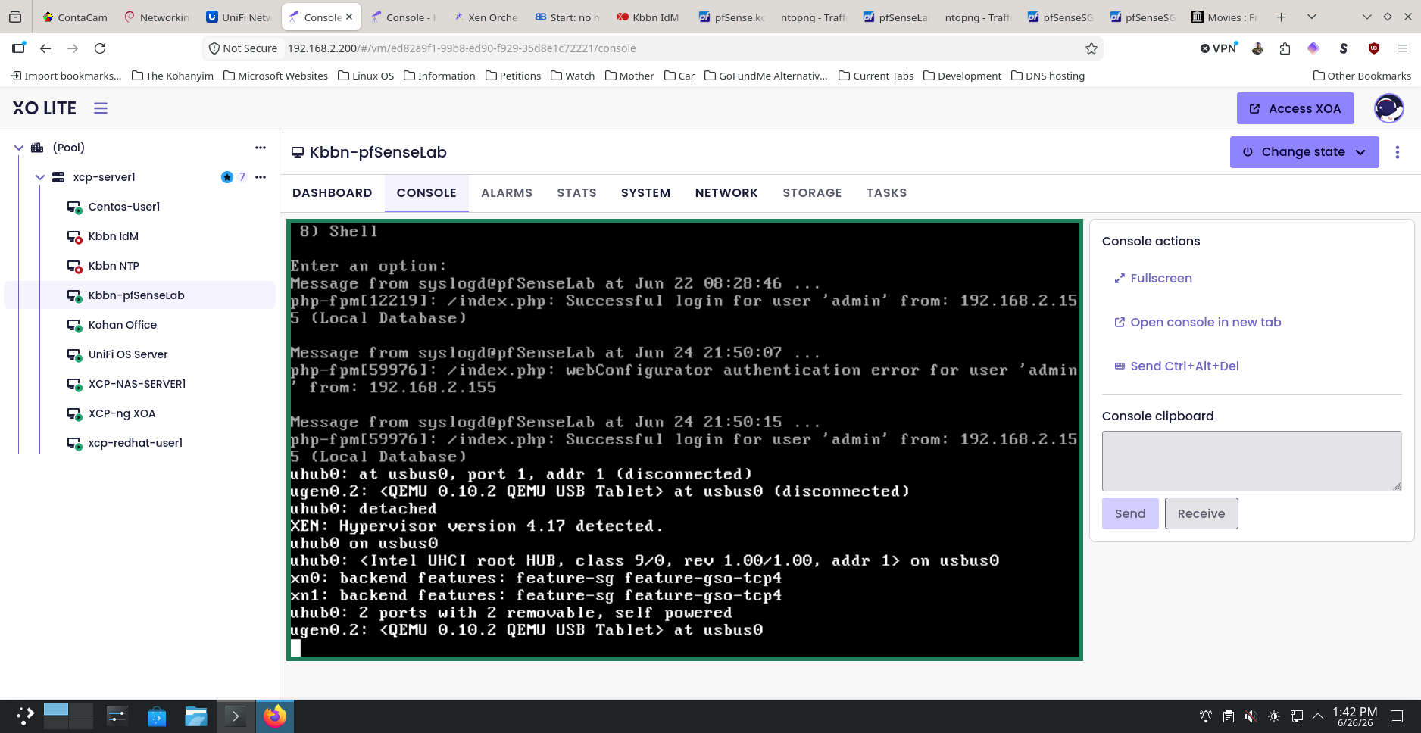Open the (Pool) three-dots menu
Image resolution: width=1421 pixels, height=733 pixels.
click(x=261, y=148)
